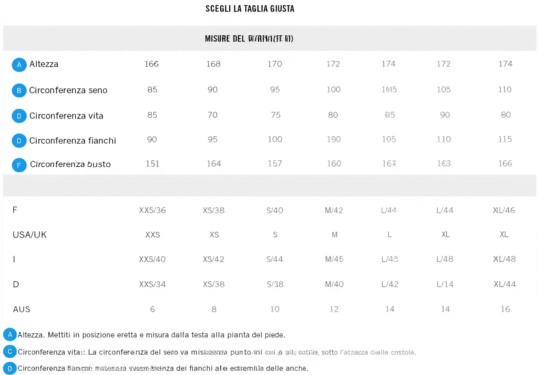Click the XXS/36 size cell

pyautogui.click(x=153, y=210)
